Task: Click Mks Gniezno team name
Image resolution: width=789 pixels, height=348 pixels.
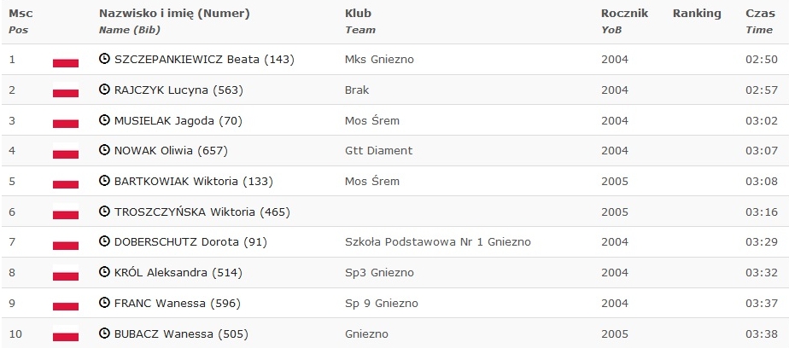Action: (x=379, y=60)
